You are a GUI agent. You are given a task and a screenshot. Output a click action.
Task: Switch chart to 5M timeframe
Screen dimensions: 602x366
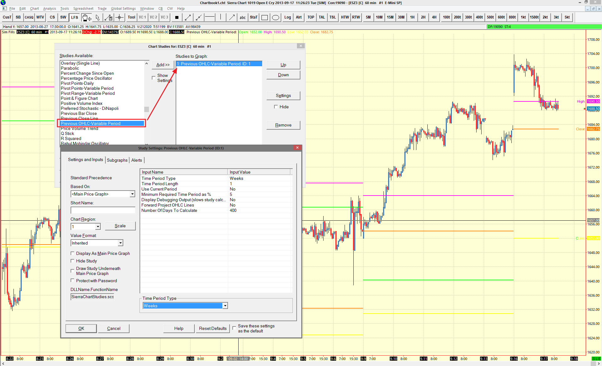pos(368,17)
